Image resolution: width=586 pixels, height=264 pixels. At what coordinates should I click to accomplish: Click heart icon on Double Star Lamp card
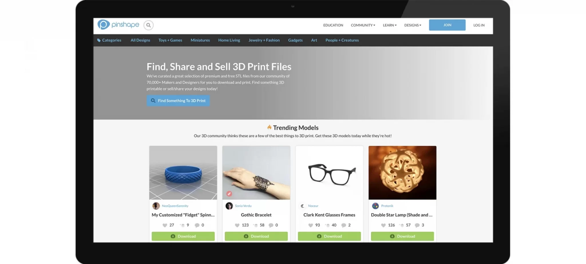coord(383,225)
